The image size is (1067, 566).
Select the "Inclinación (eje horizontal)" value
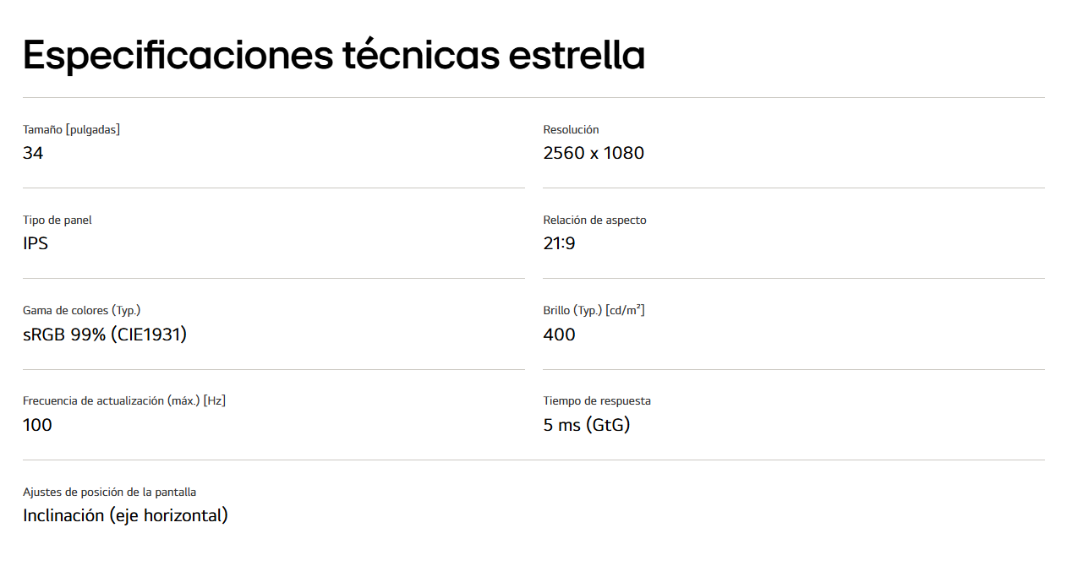coord(125,515)
